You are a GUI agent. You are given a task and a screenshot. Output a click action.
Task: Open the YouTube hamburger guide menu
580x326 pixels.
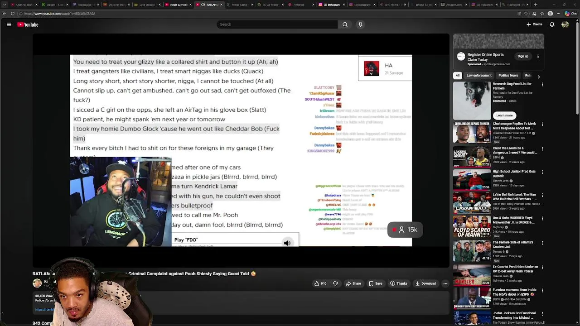coord(9,24)
